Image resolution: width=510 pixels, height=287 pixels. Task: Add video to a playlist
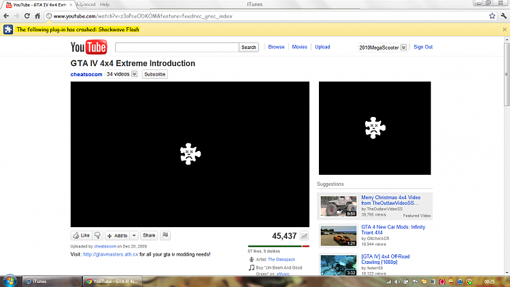tap(118, 235)
